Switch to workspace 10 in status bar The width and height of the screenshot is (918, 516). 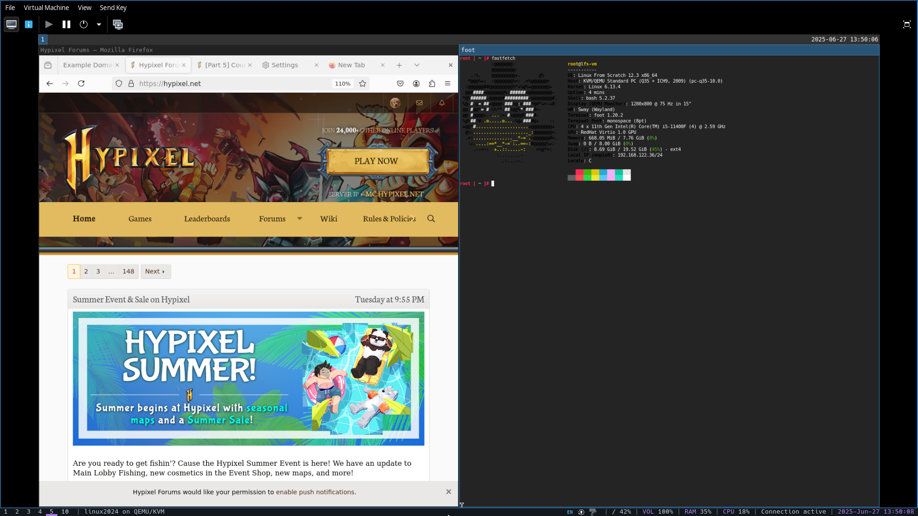coord(65,512)
